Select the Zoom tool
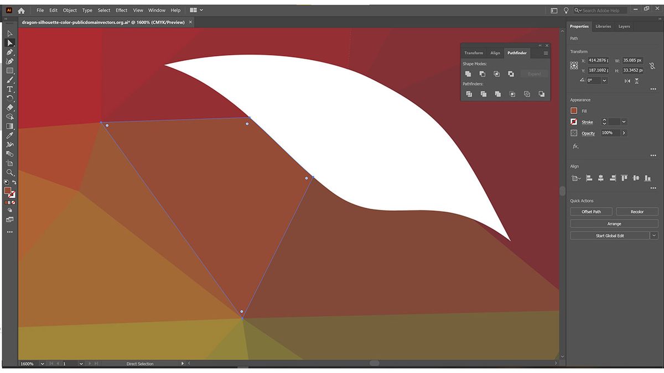This screenshot has width=664, height=373. pos(9,172)
